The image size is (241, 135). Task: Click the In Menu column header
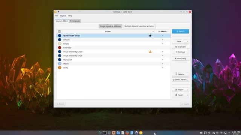[162, 31]
